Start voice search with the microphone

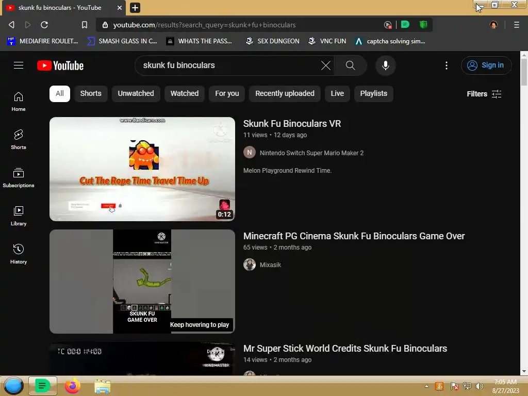point(386,65)
